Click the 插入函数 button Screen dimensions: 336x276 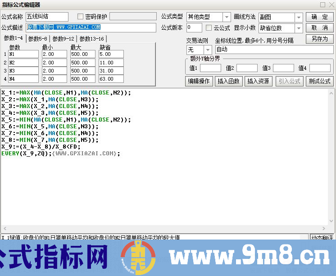229,81
